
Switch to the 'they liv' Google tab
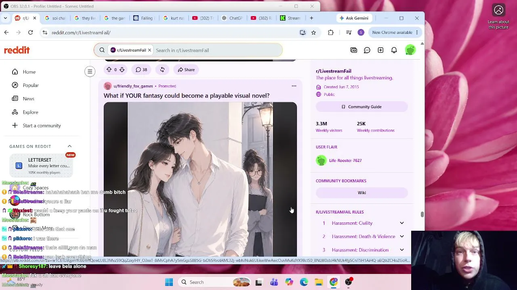pyautogui.click(x=86, y=18)
